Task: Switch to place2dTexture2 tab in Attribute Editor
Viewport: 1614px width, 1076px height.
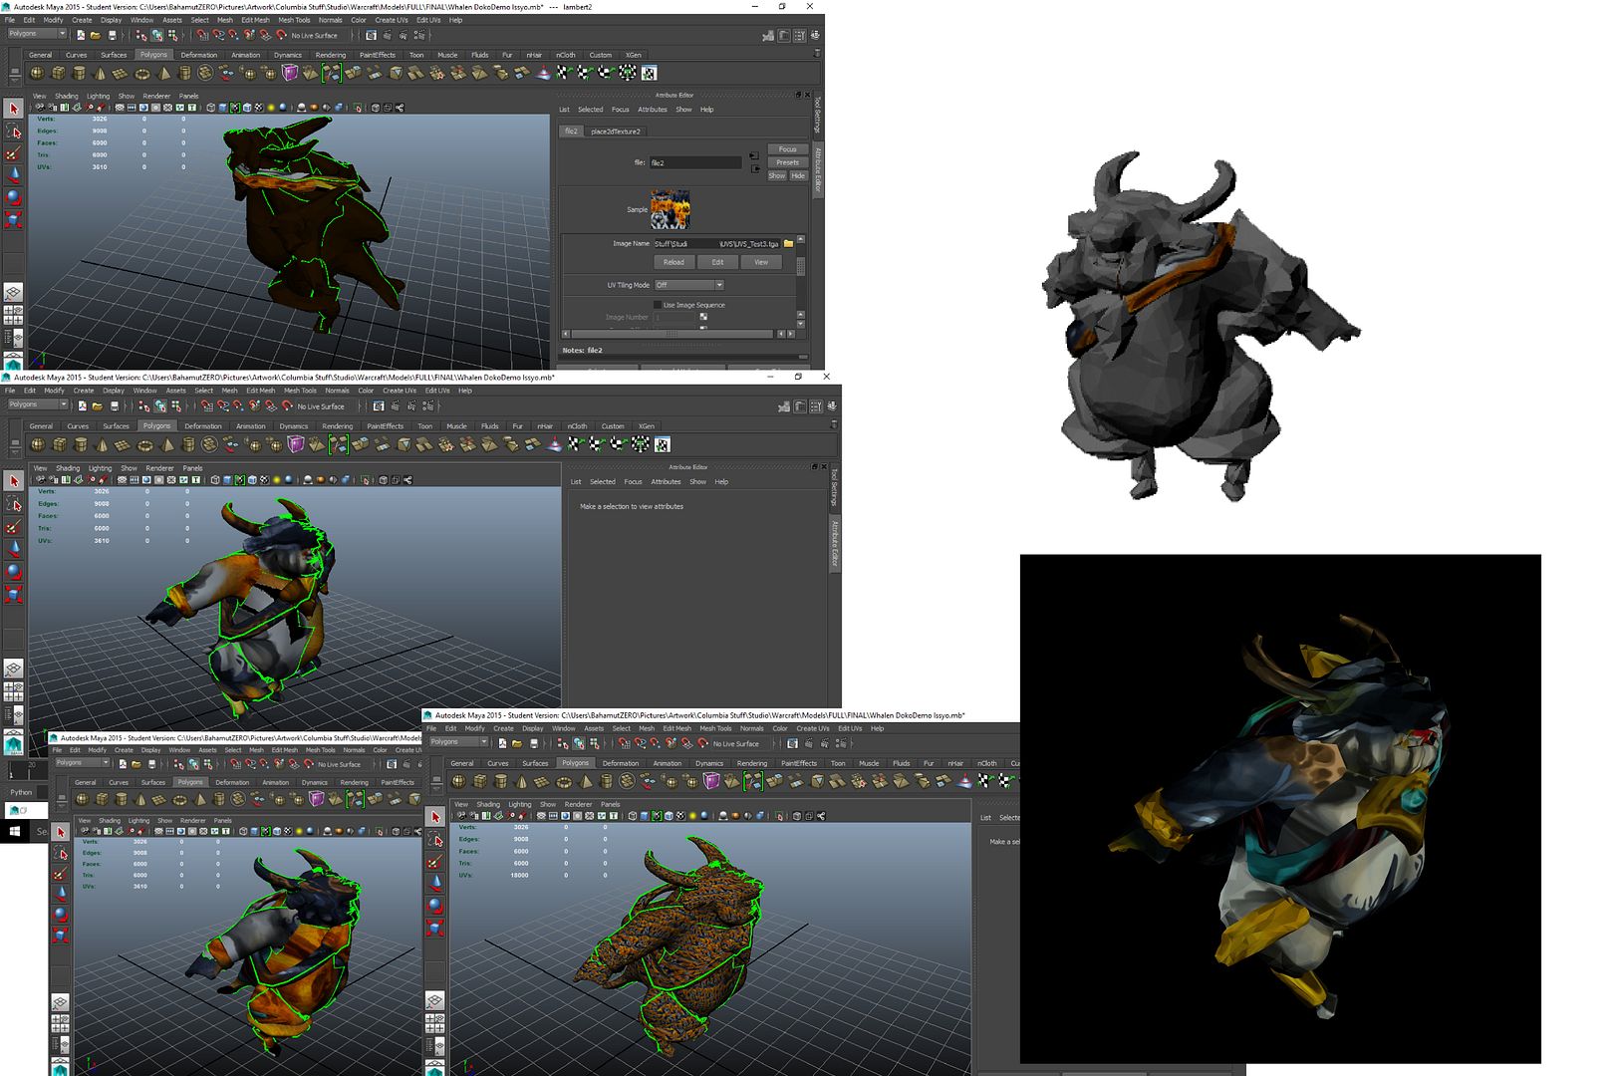Action: click(616, 132)
